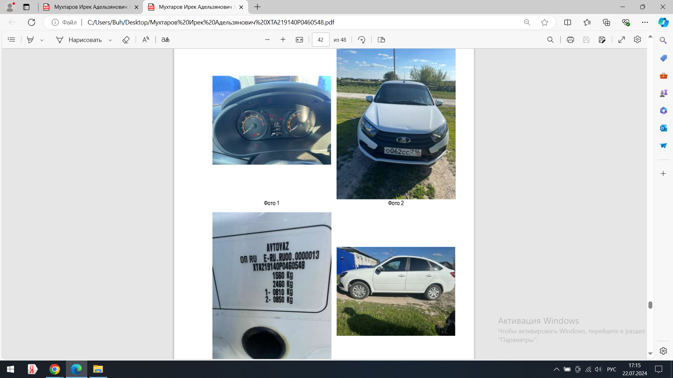Open the translate document tool

click(165, 40)
